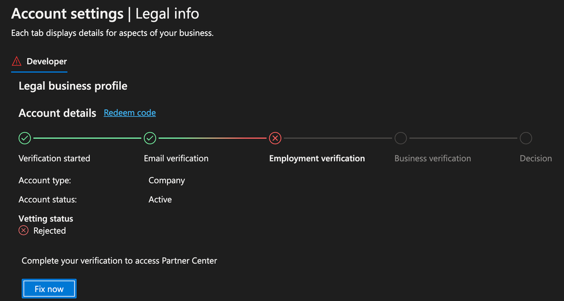Click the red warning triangle icon beside Developer
This screenshot has width=564, height=301.
pos(16,62)
